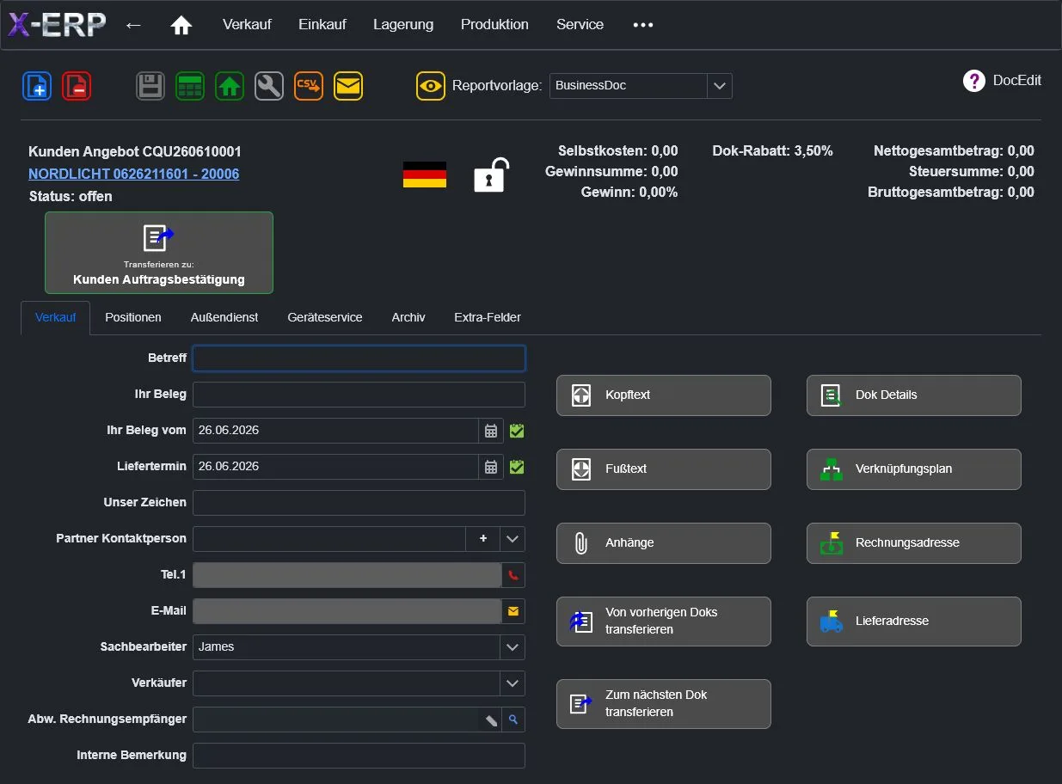Click the Liefertermin date field
This screenshot has height=784, width=1062.
pos(335,467)
